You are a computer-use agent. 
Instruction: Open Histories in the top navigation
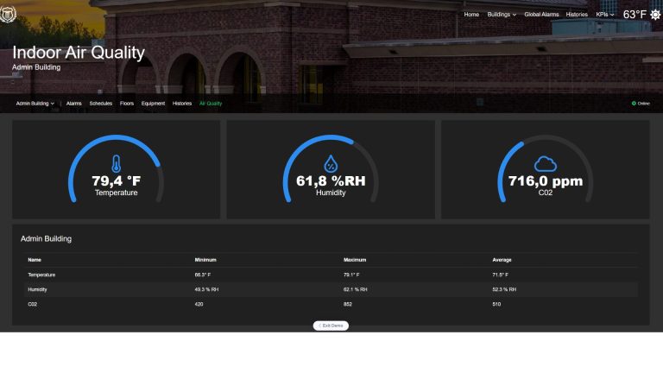[577, 15]
